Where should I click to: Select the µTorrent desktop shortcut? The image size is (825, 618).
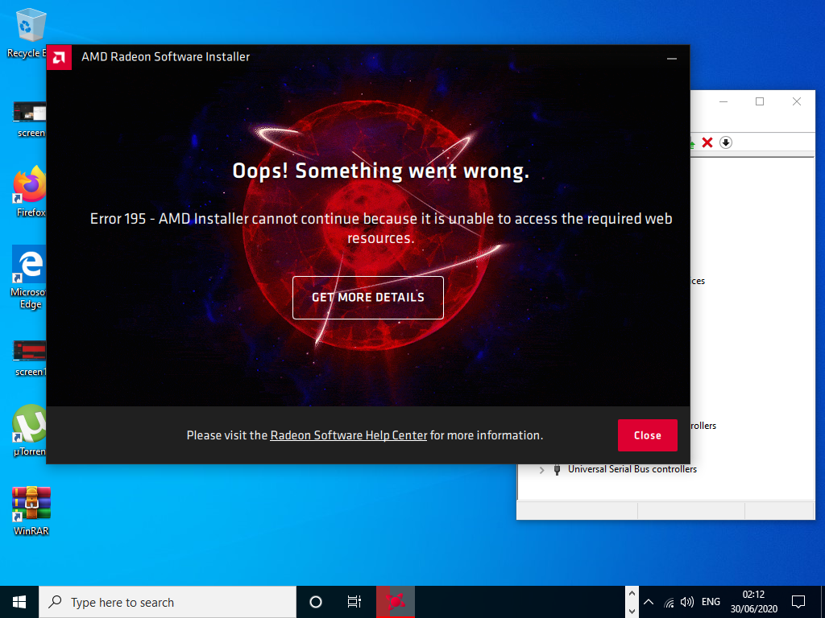click(31, 430)
